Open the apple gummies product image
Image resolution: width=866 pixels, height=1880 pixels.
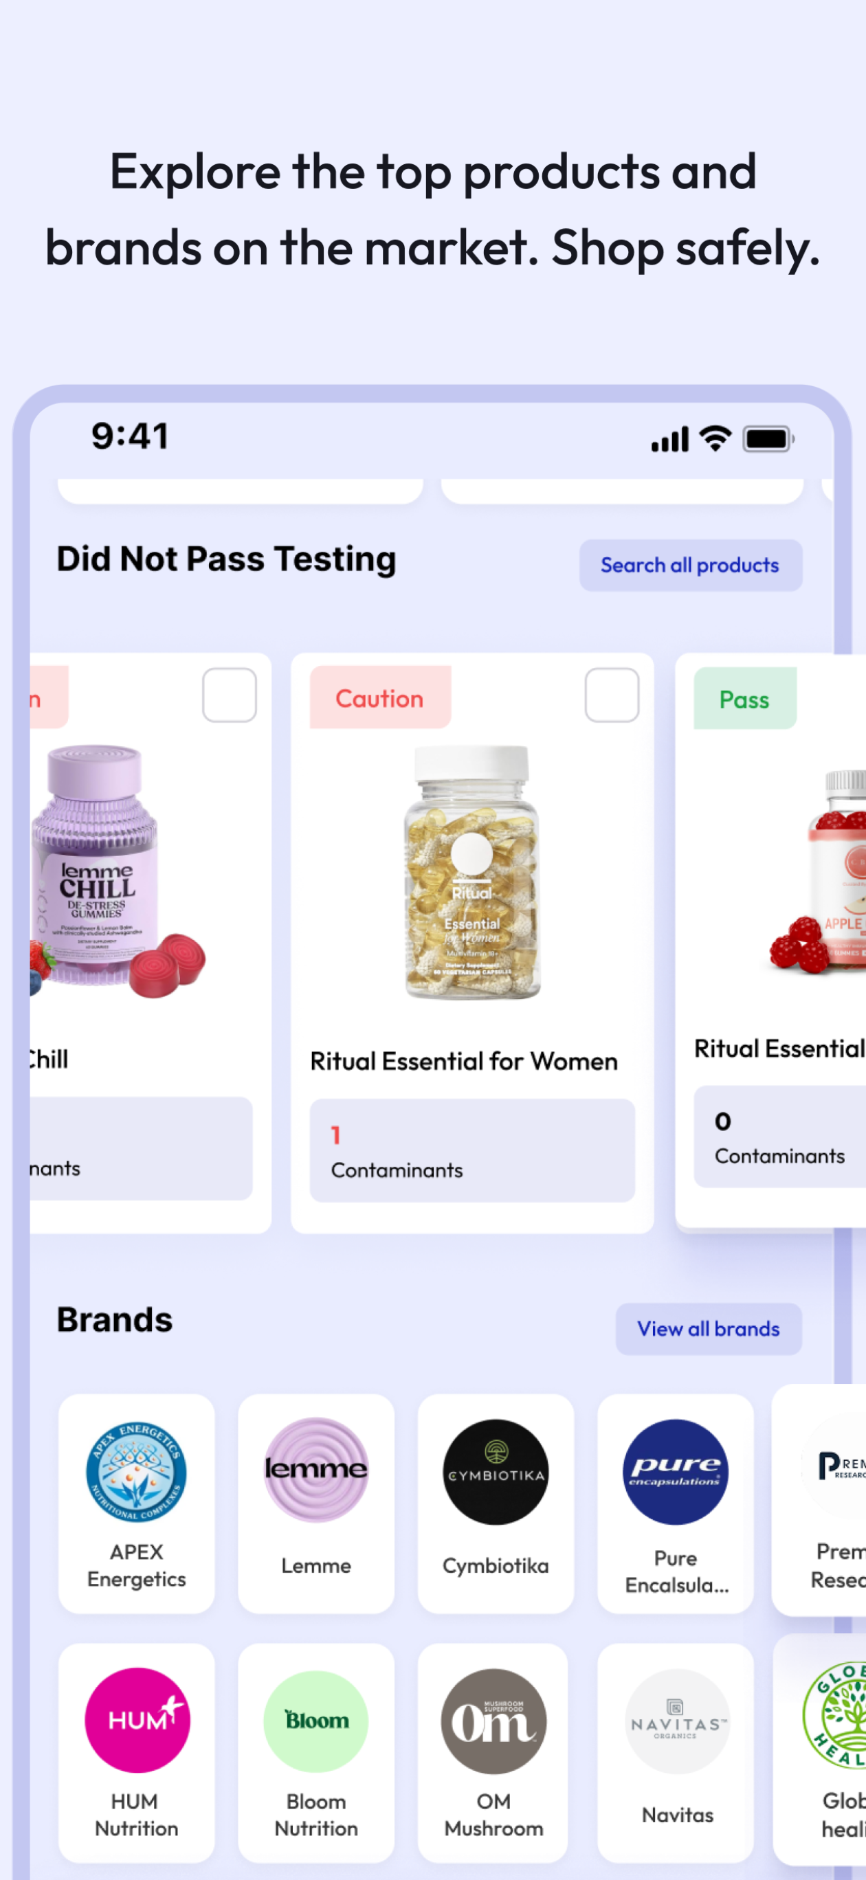click(x=818, y=871)
